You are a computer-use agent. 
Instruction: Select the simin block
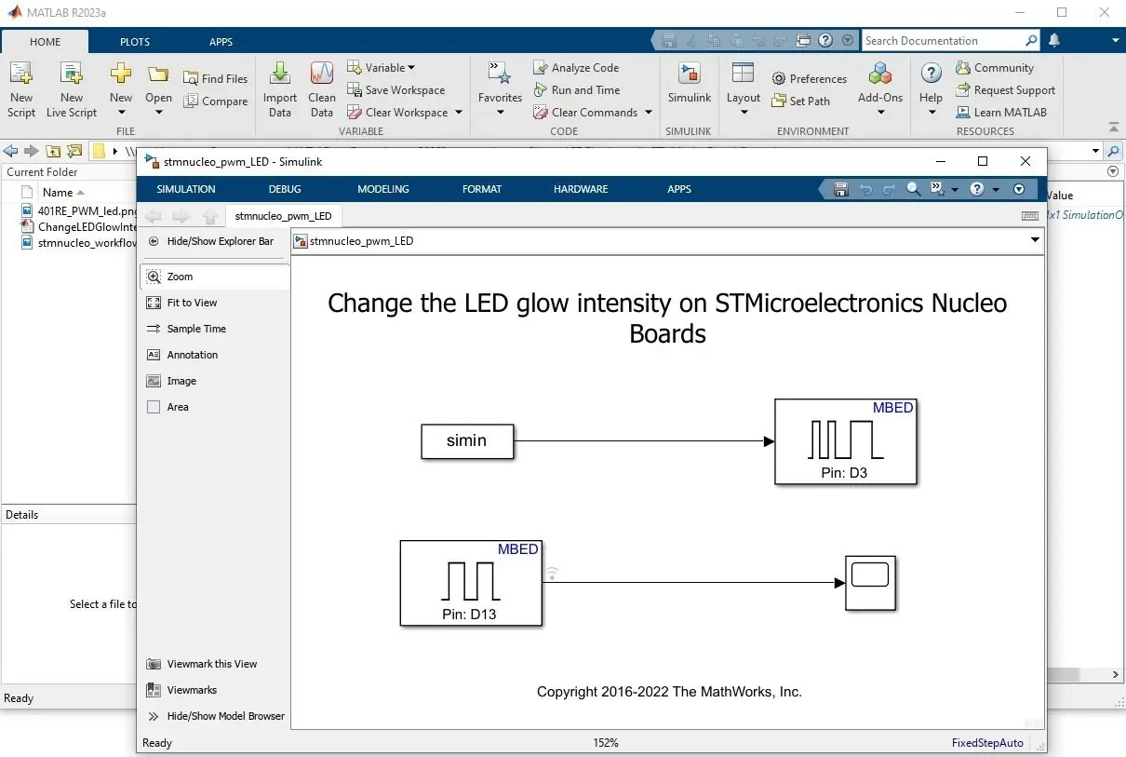(x=467, y=441)
